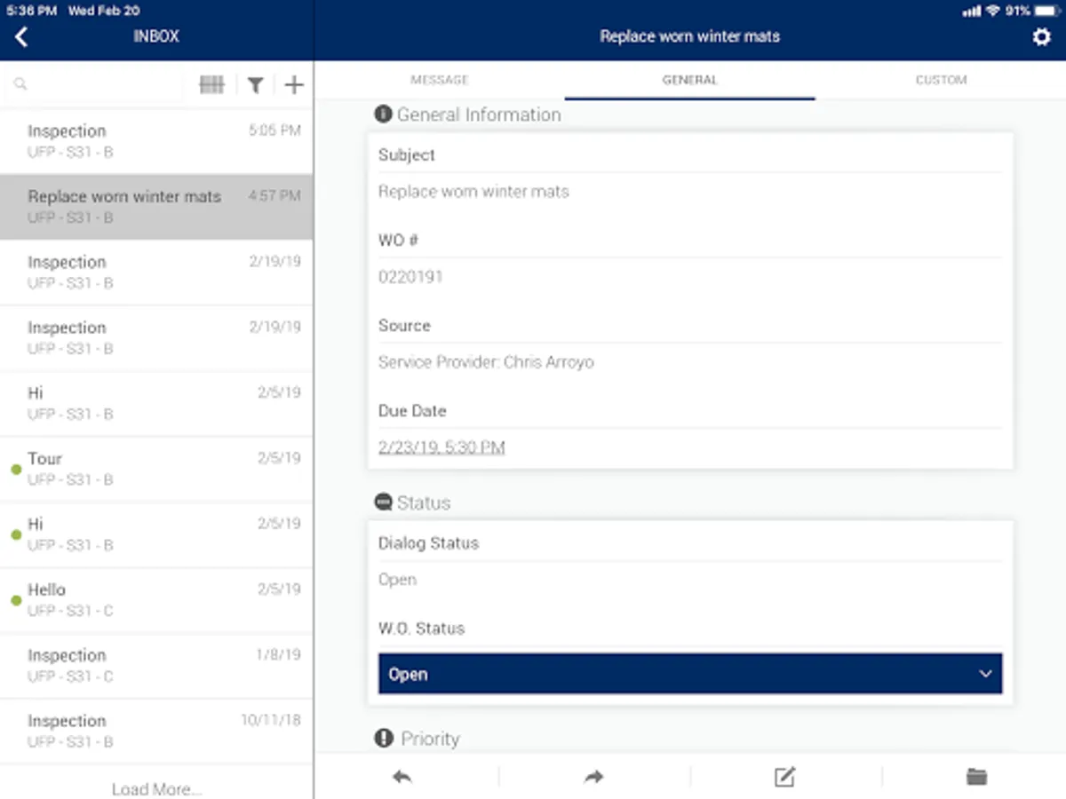Click Load More at list bottom
1066x799 pixels.
point(156,788)
